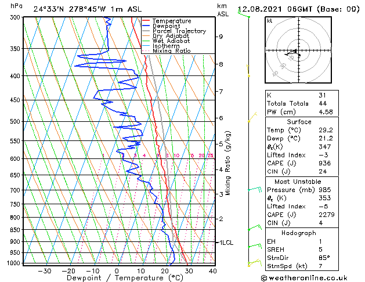Click the 1LCL height marker

226,243
